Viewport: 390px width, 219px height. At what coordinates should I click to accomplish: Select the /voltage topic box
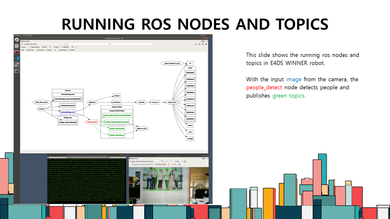(190, 139)
